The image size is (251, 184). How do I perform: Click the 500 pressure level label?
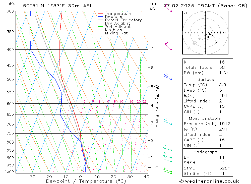pos(10,79)
